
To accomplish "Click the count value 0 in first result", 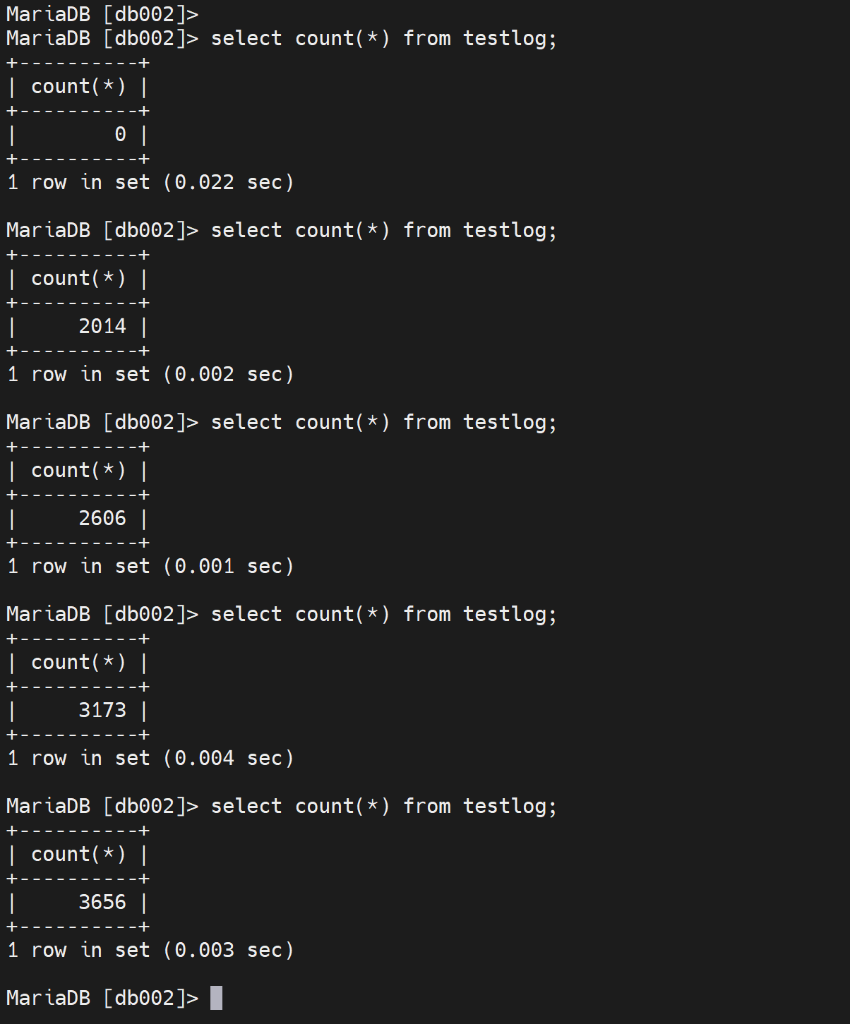I will point(120,134).
